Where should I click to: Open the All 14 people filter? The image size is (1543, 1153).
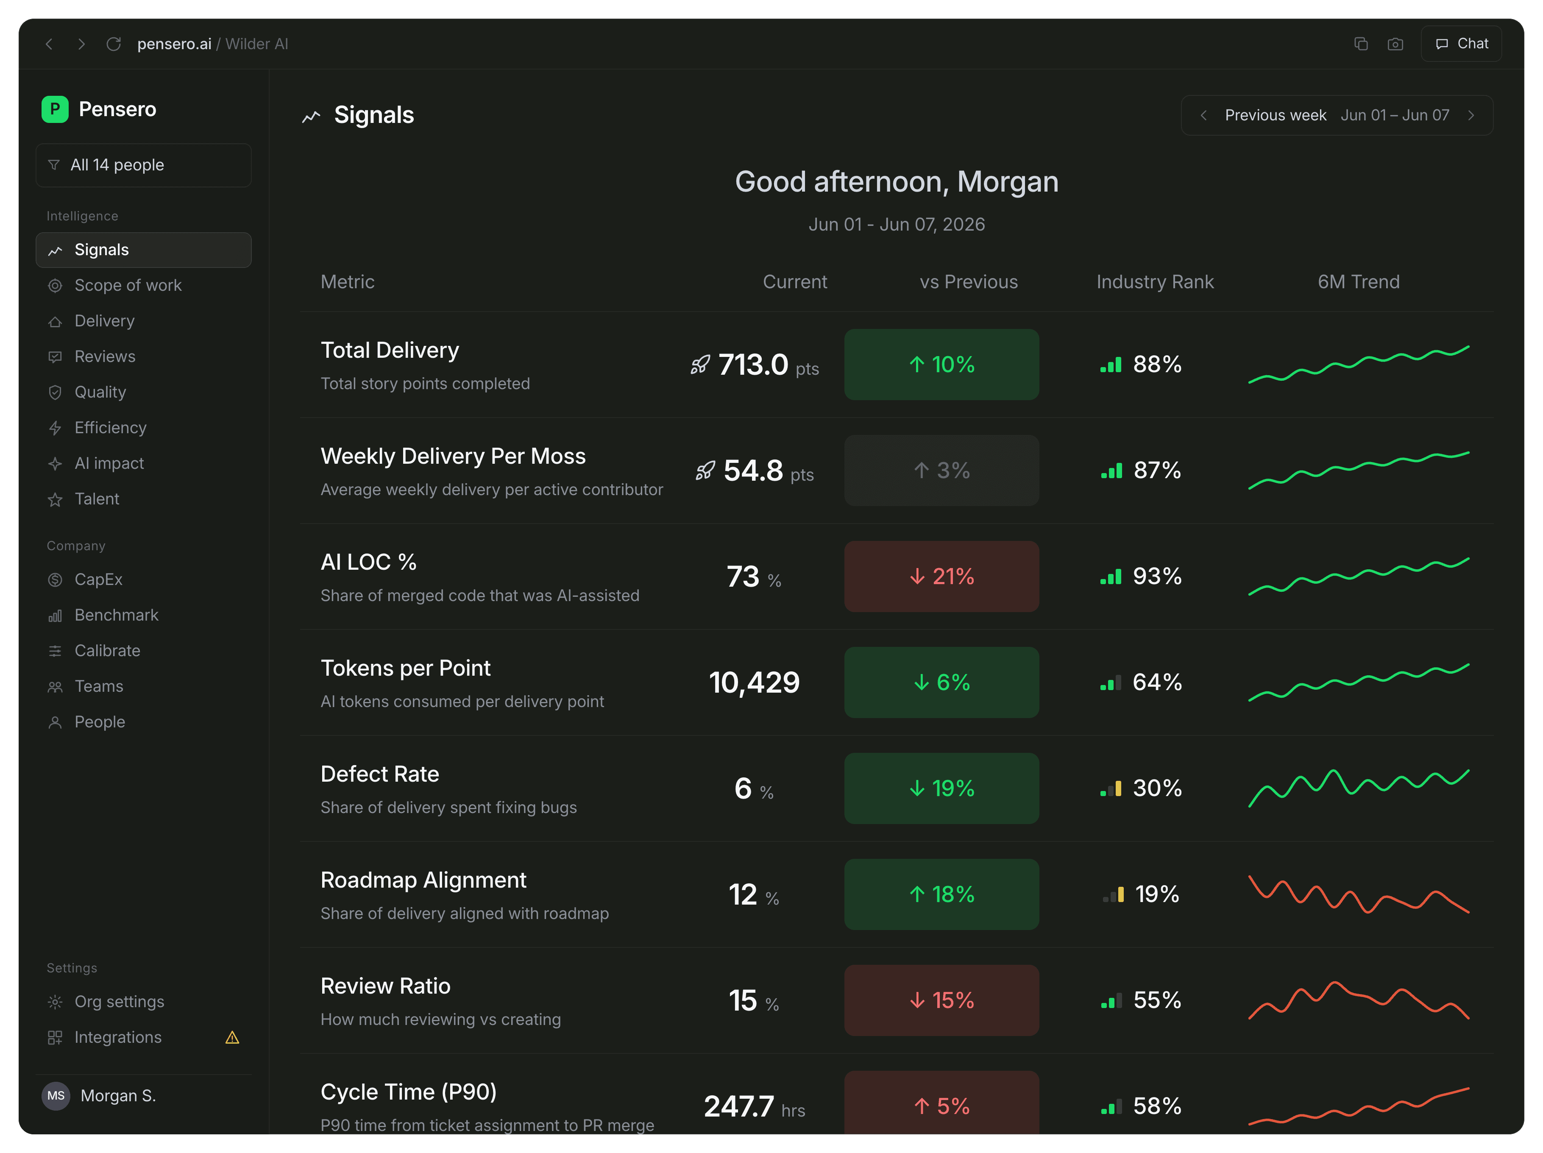[144, 165]
